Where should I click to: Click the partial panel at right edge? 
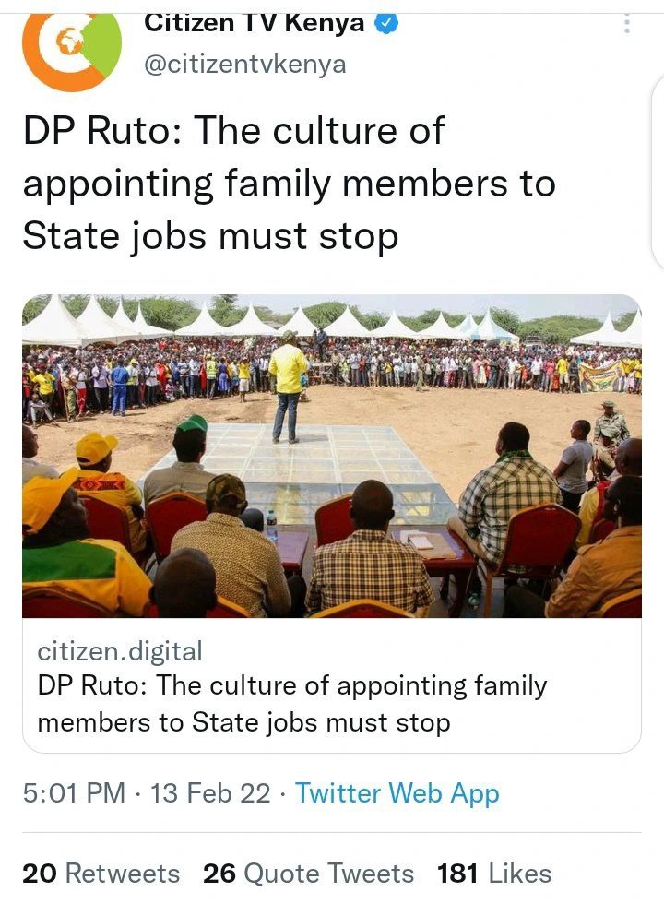click(658, 173)
